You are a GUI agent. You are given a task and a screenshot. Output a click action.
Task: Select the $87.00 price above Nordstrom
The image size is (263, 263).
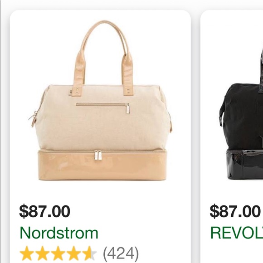point(44,211)
